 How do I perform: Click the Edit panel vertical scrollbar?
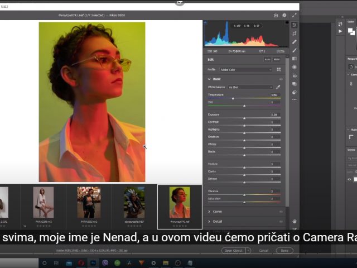287,132
